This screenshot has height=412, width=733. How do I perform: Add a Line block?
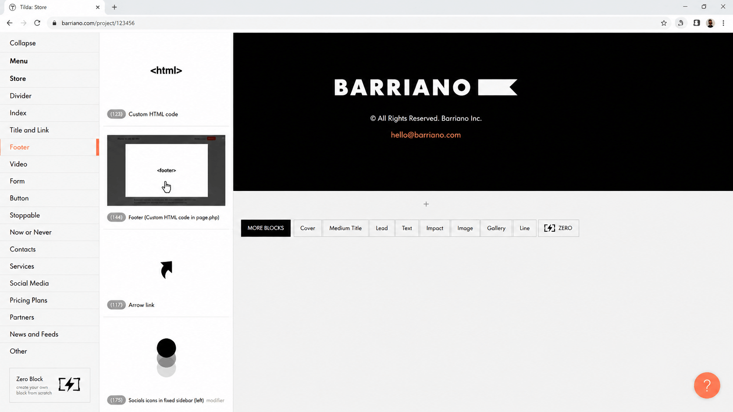click(x=525, y=228)
